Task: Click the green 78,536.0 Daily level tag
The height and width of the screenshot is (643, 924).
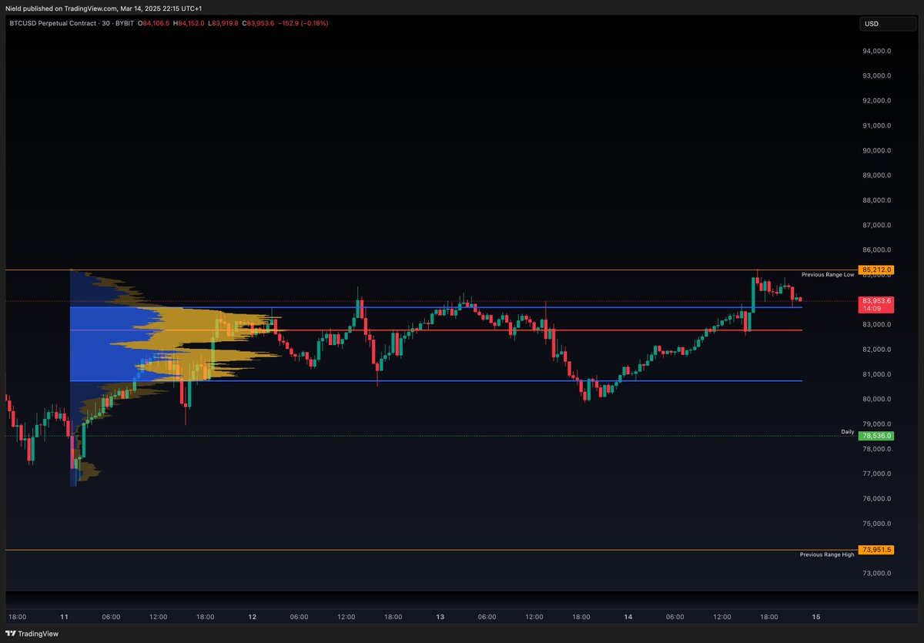Action: pos(875,436)
